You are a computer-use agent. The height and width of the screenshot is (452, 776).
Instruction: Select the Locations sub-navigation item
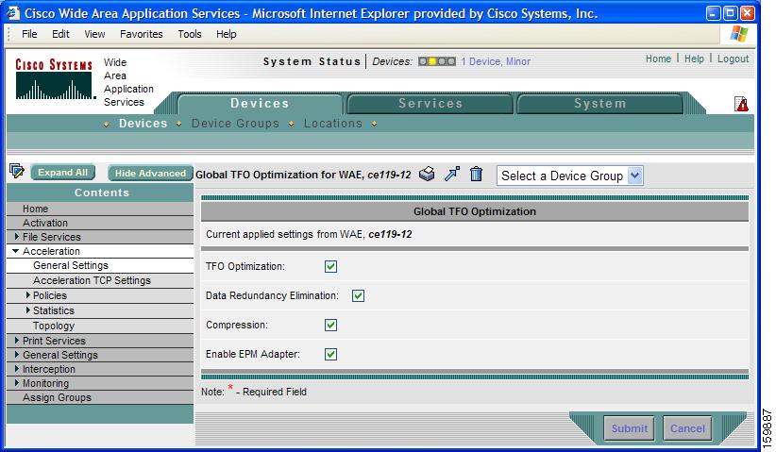333,123
